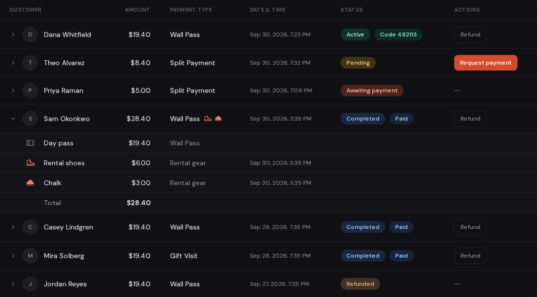The width and height of the screenshot is (537, 297).
Task: Click the $5.00 amount
Action: 141,90
